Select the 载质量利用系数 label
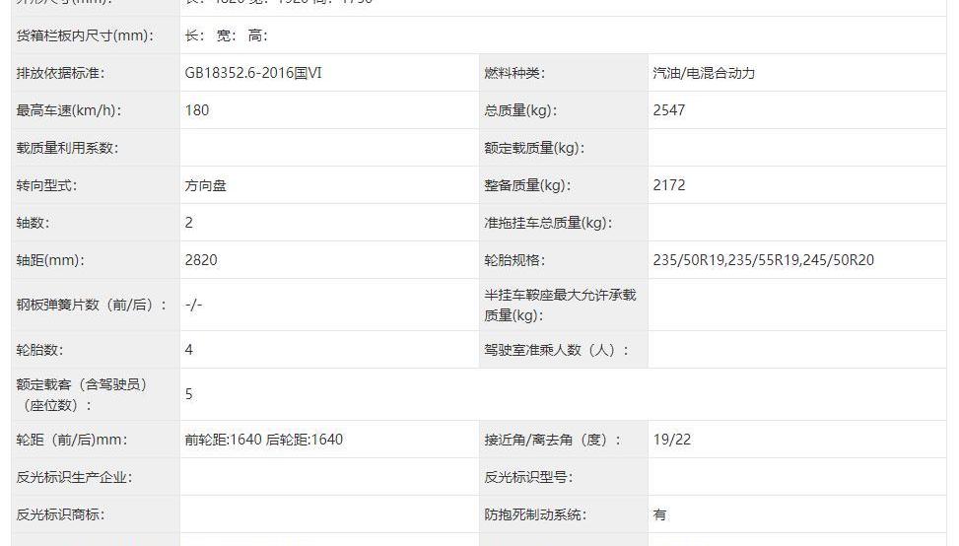The height and width of the screenshot is (546, 959). coord(67,148)
